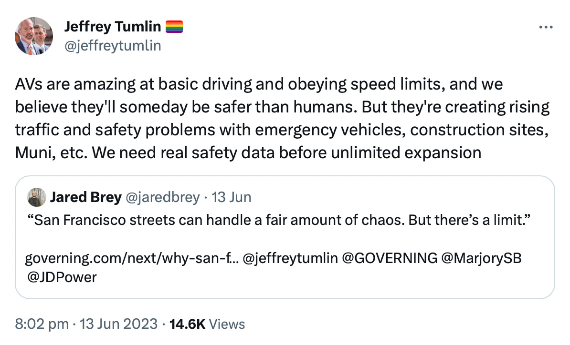Image resolution: width=570 pixels, height=345 pixels.
Task: Open Jared Brey's small profile picture
Action: coord(37,197)
